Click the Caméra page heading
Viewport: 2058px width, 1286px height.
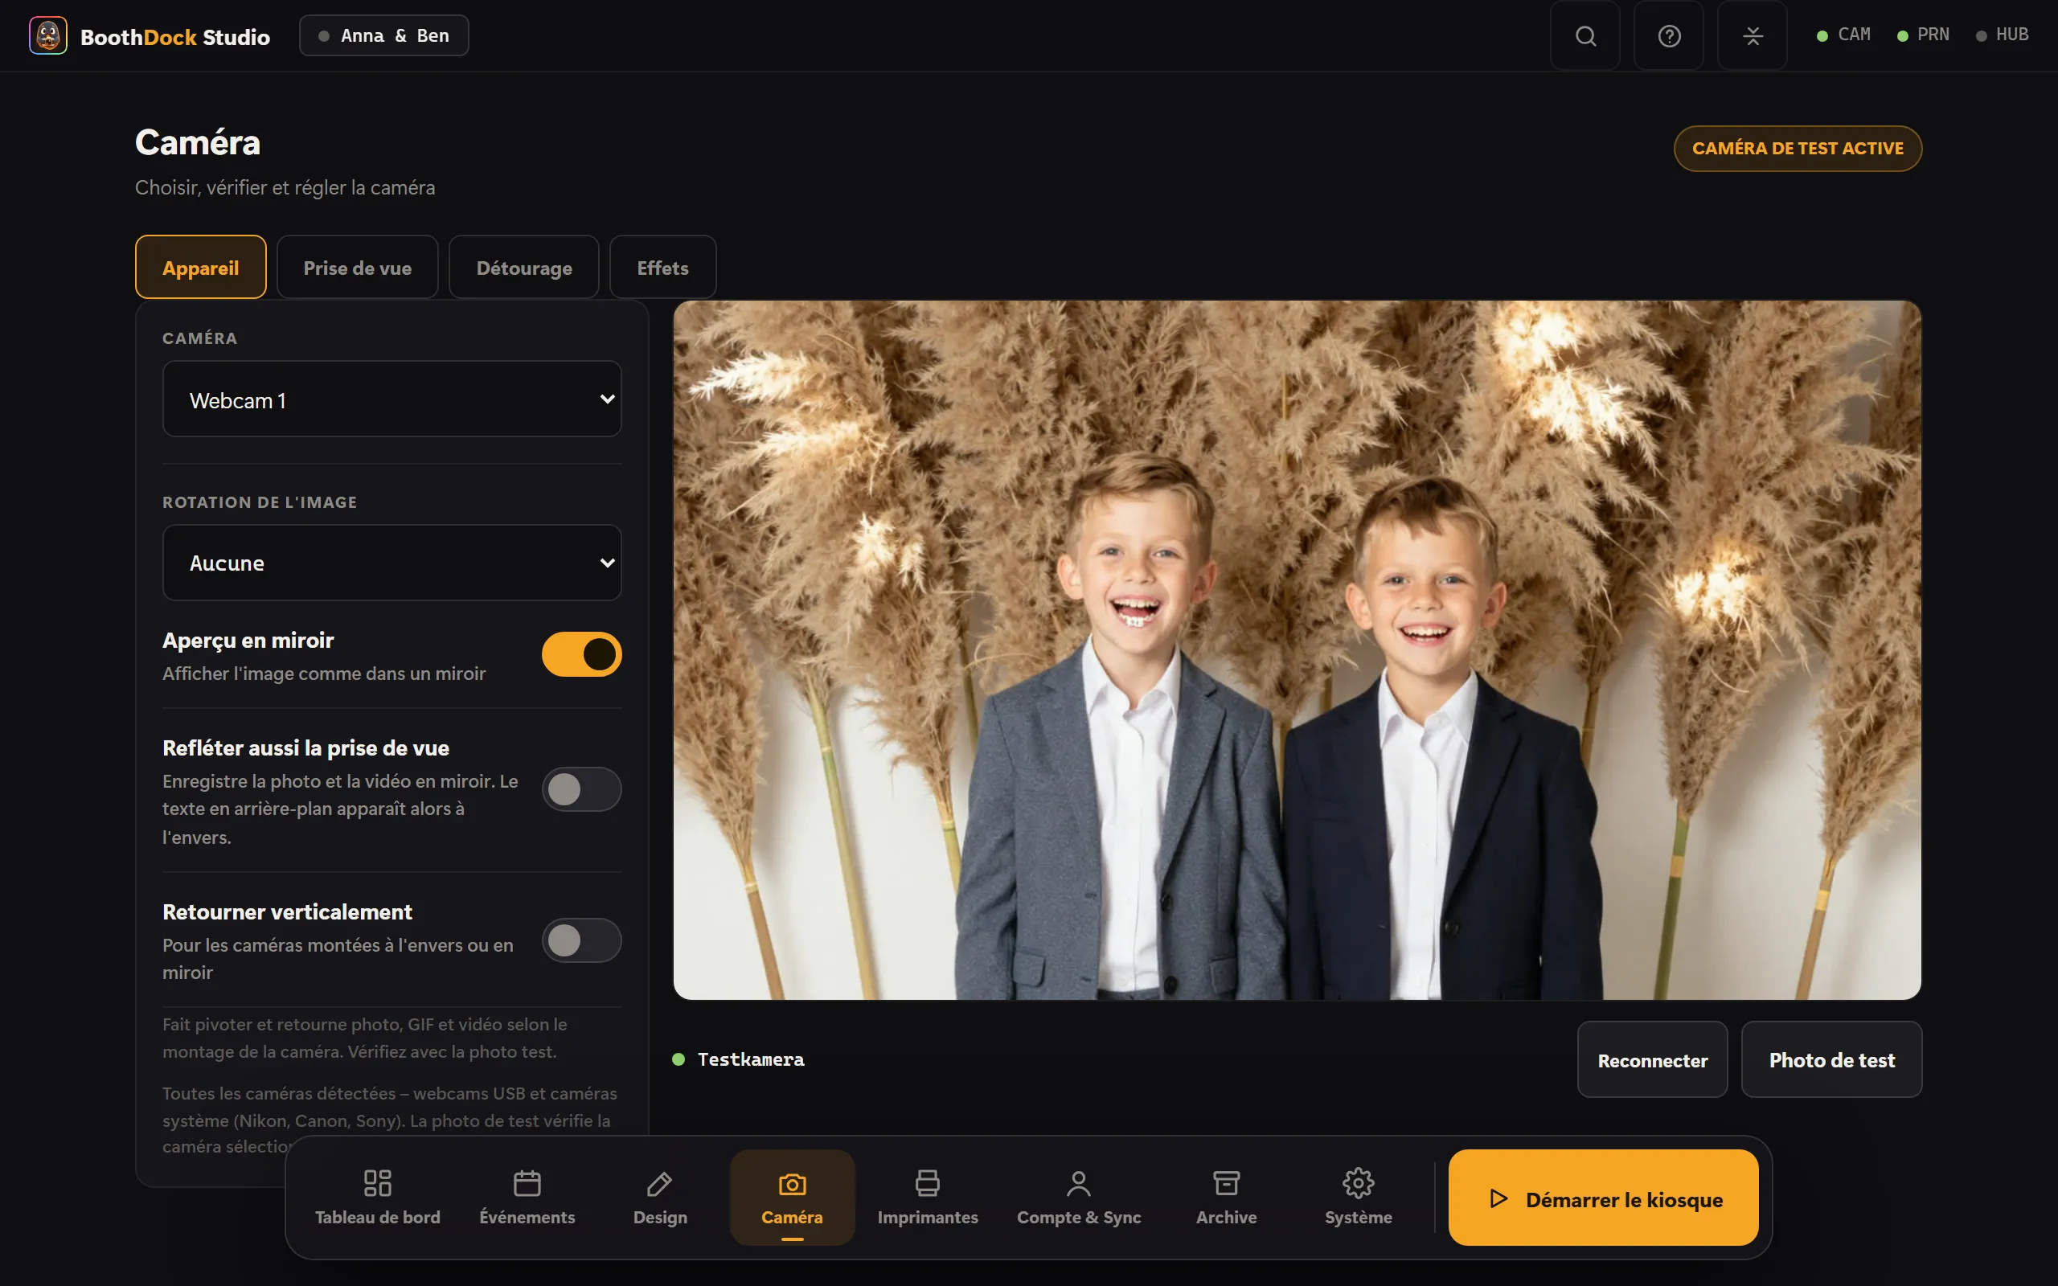(x=197, y=143)
